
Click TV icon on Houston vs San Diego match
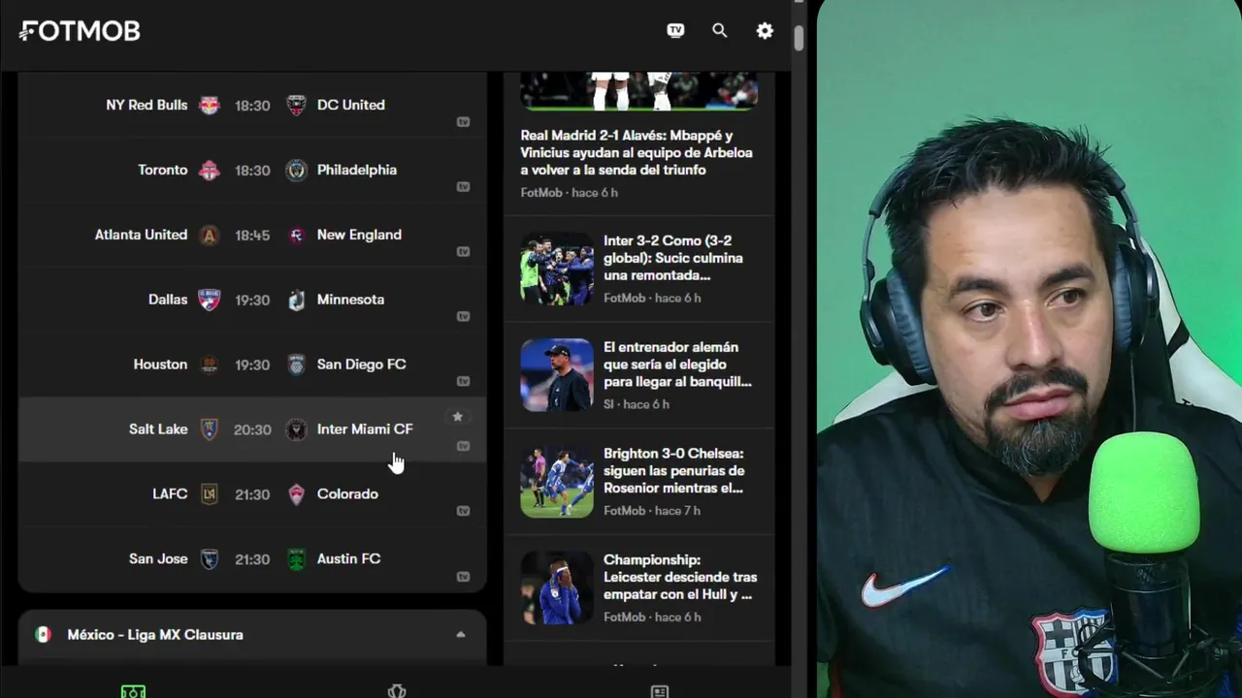(463, 381)
